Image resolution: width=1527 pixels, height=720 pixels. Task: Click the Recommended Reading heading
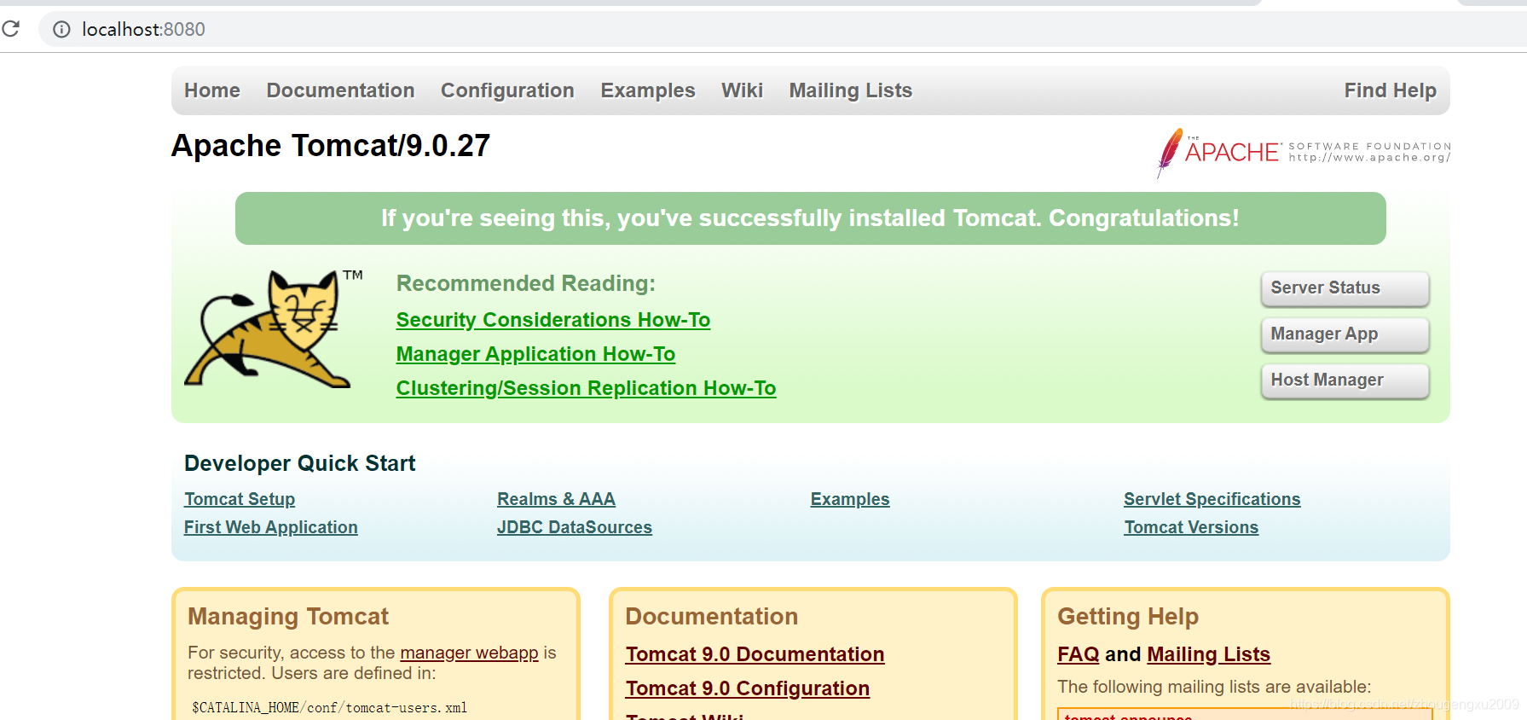point(526,283)
